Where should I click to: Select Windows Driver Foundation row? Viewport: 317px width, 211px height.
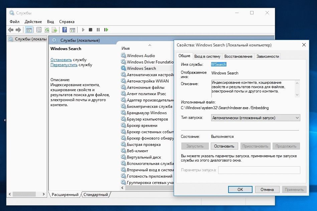pos(147,62)
